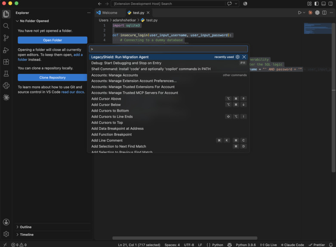Select Debug: Start Debugging and Stop on Entry

(x=168, y=63)
